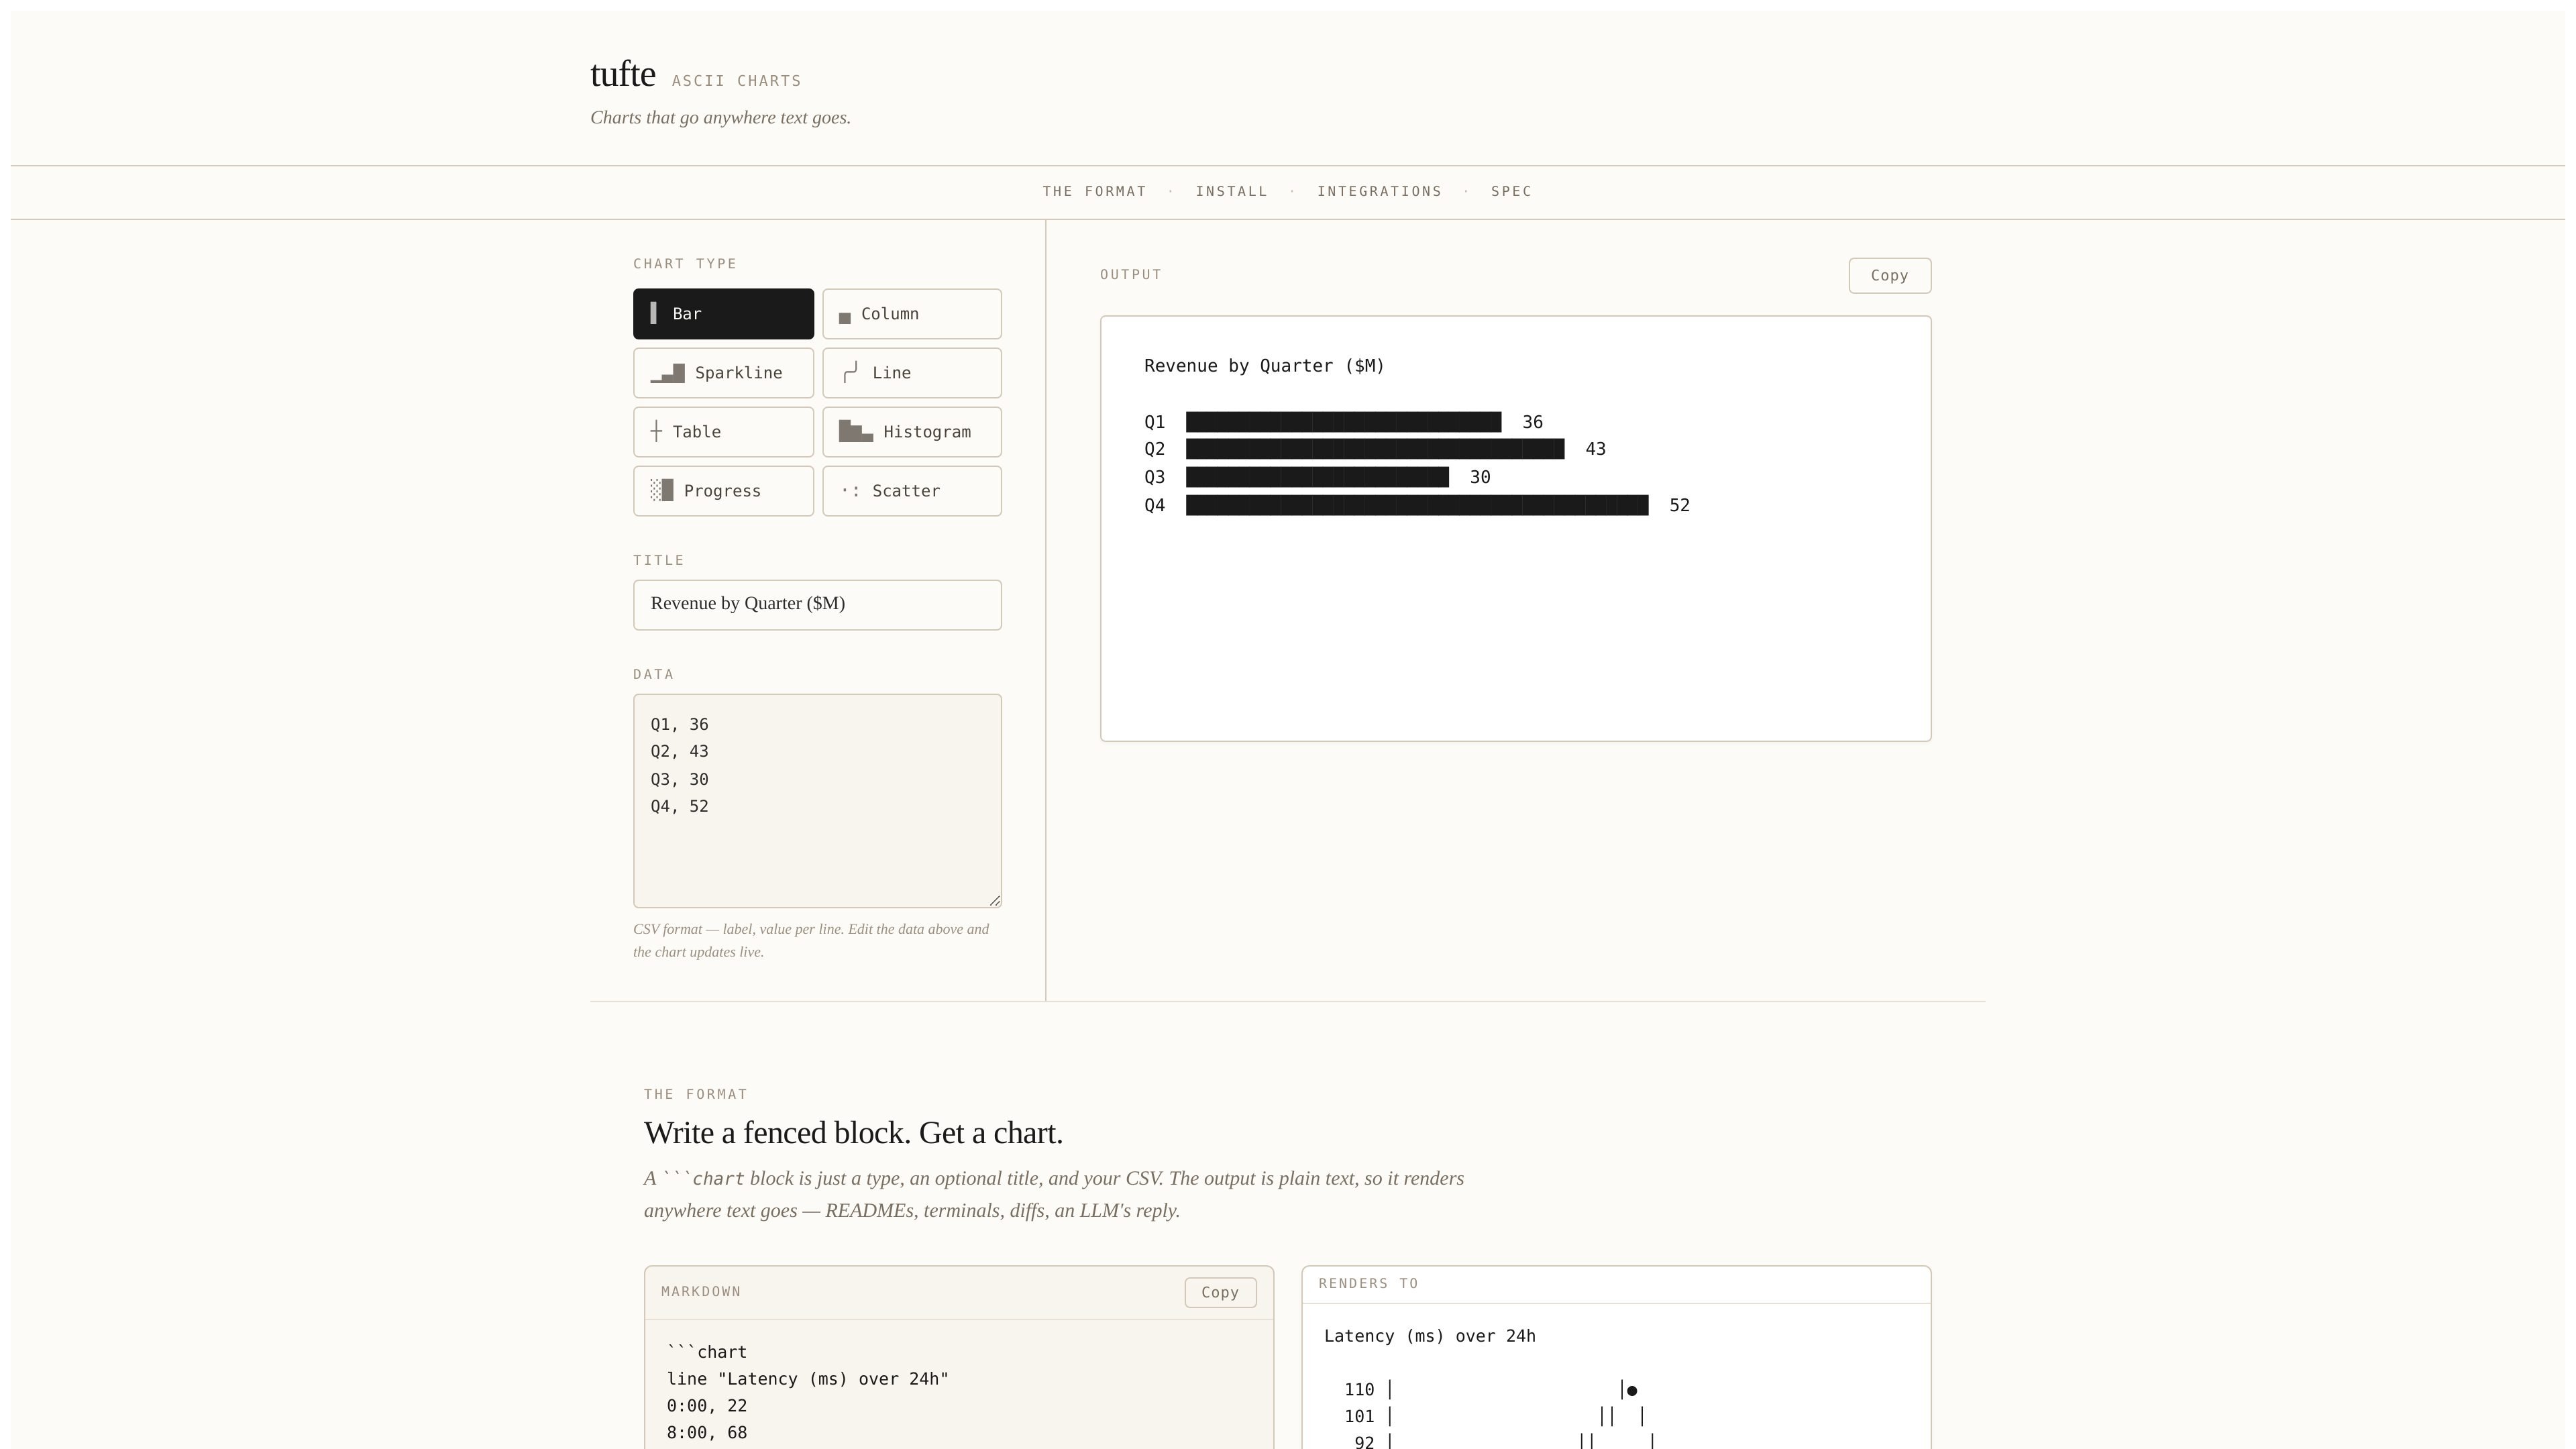Click the Q4 bar in output
Screen dimensions: 2576x1449
point(1417,506)
